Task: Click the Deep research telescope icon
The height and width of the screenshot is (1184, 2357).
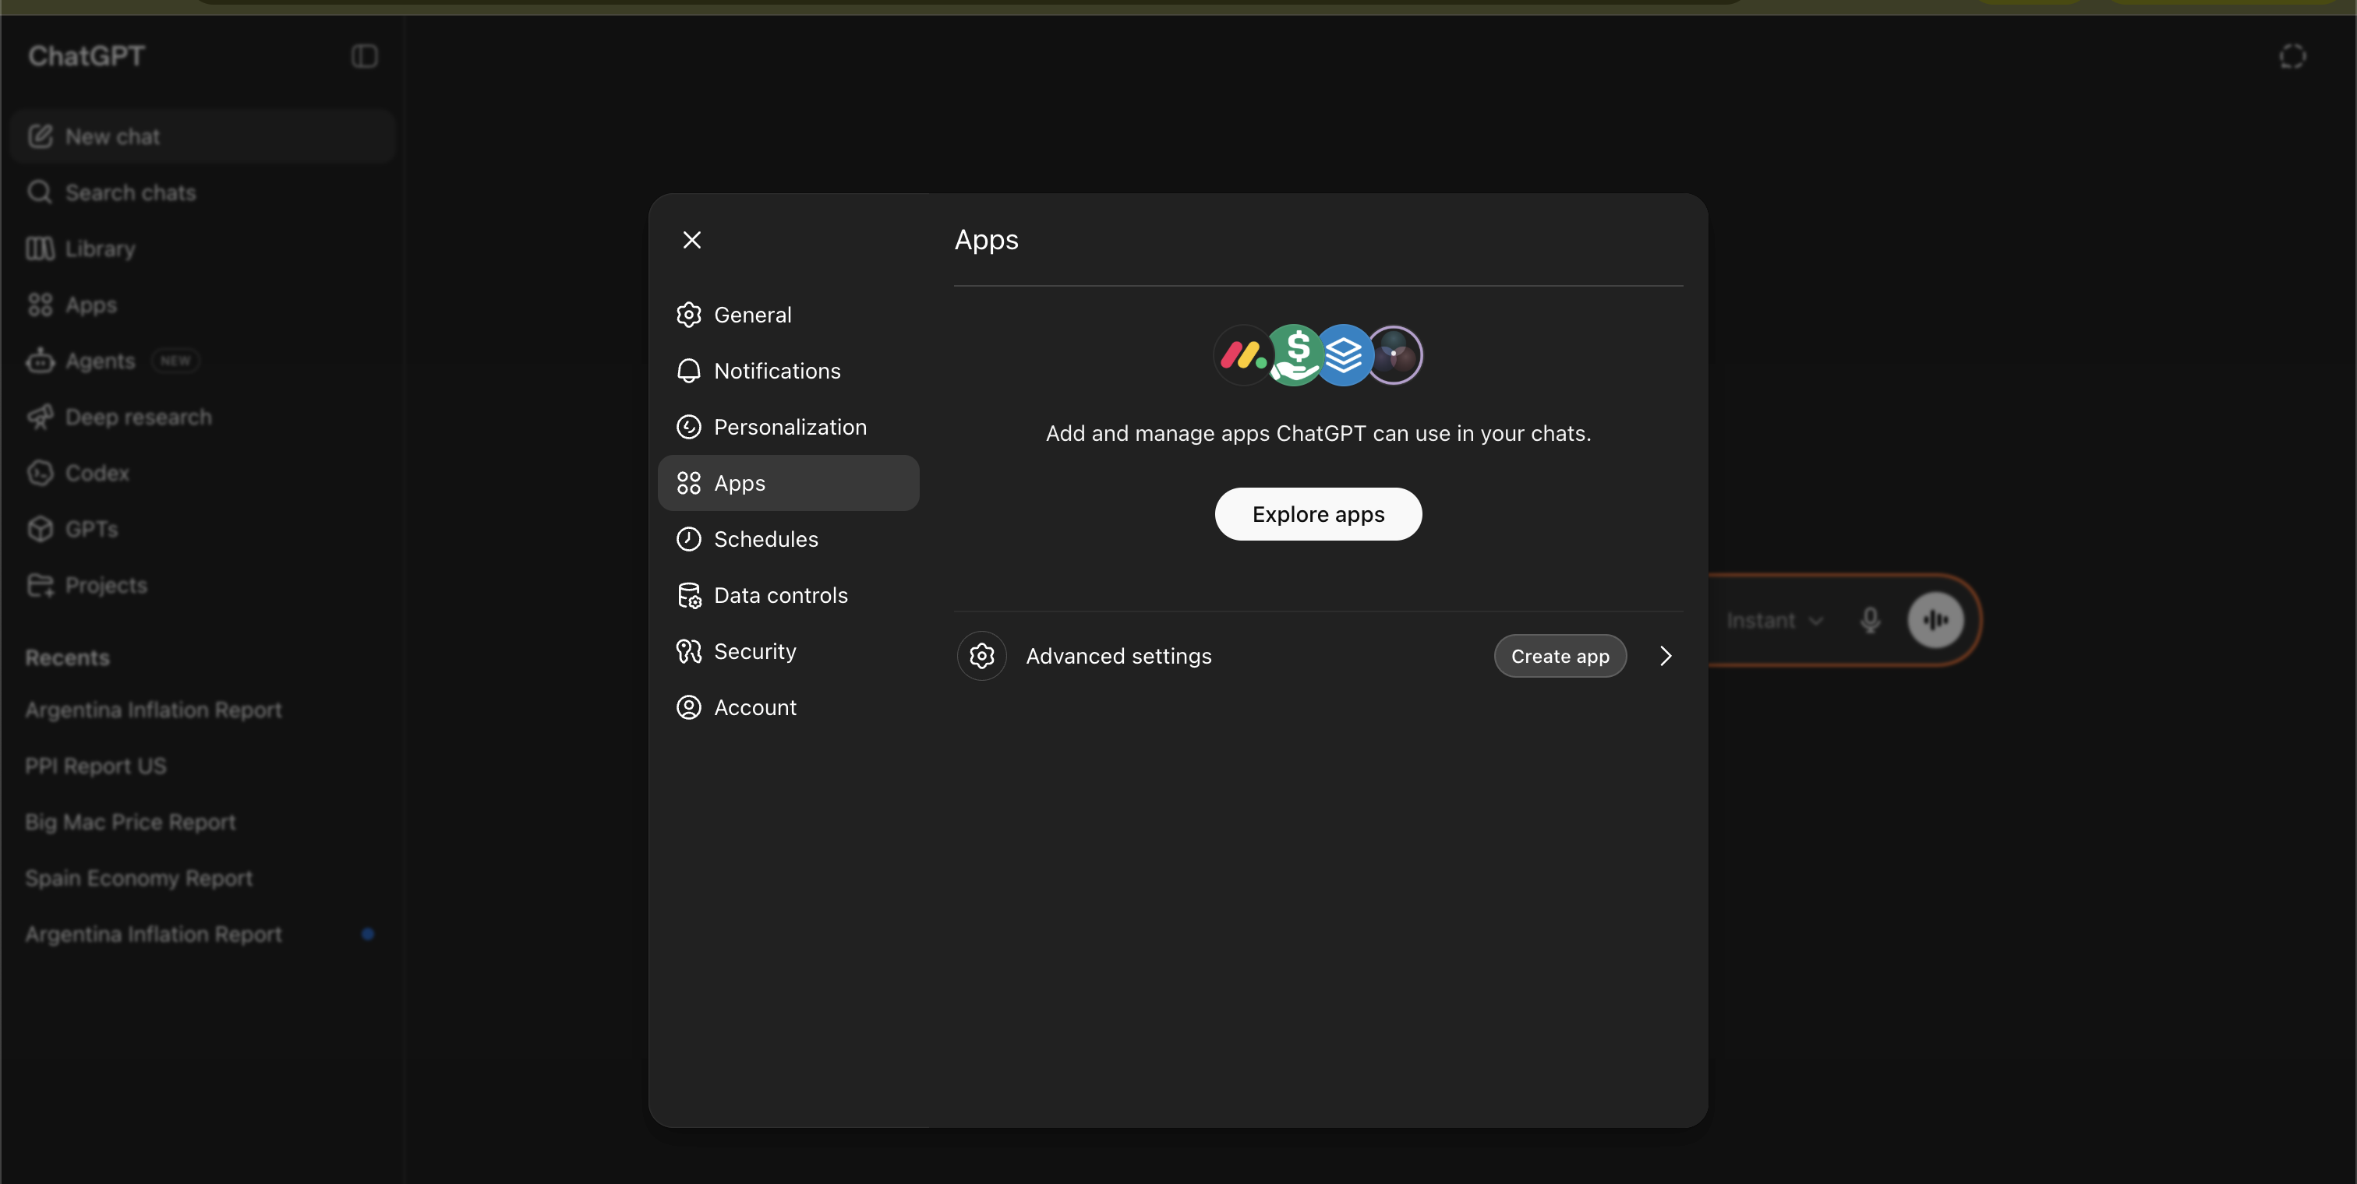Action: (41, 417)
